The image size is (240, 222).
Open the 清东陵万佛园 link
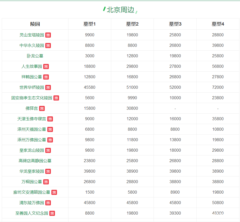pyautogui.click(x=32, y=203)
